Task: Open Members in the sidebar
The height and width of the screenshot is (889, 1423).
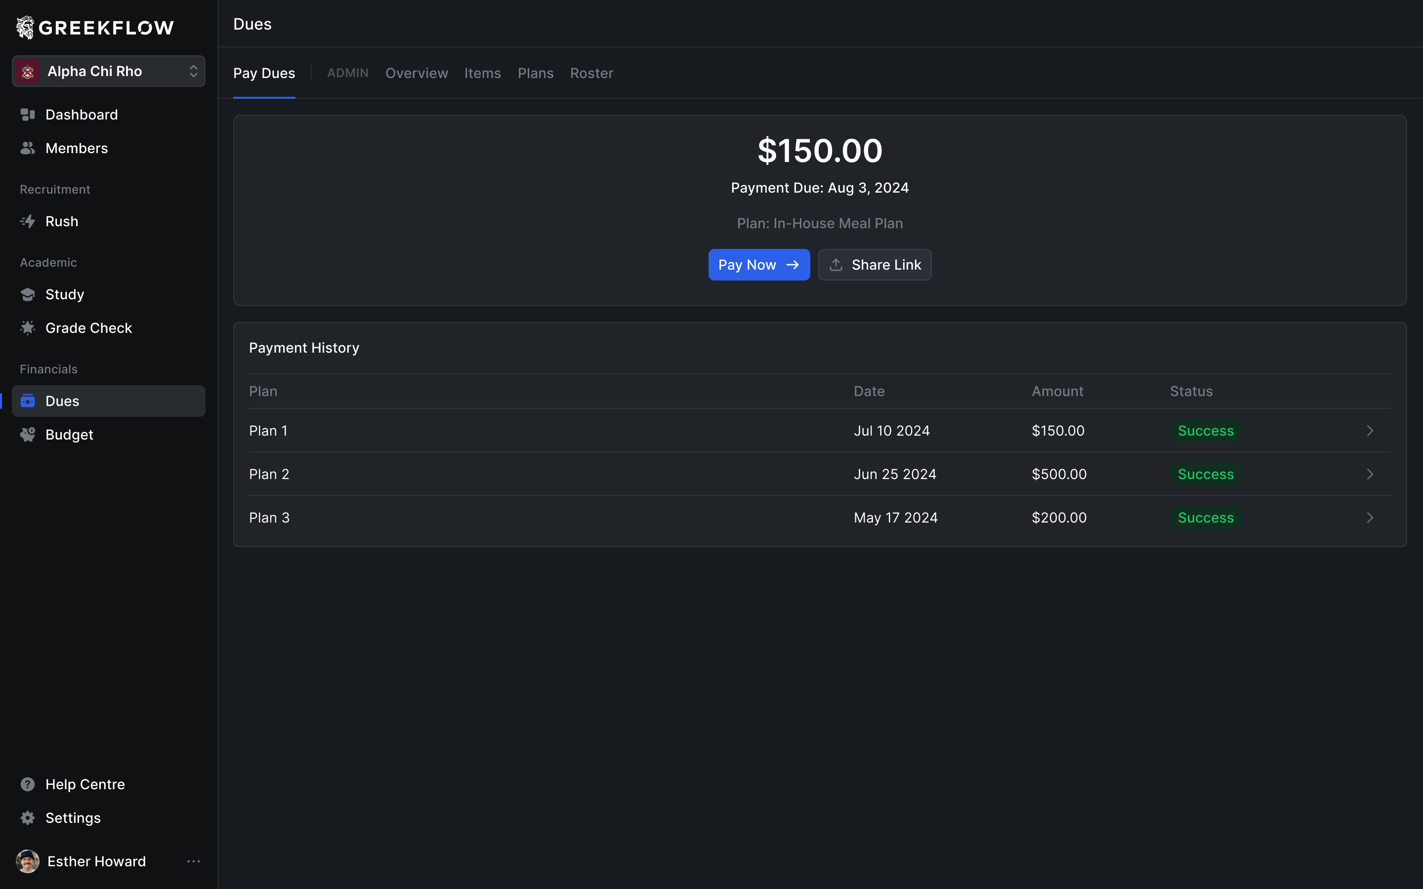Action: point(109,148)
